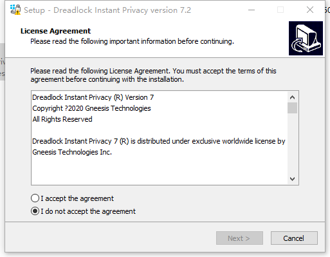Cancel the installation

[x=294, y=238]
